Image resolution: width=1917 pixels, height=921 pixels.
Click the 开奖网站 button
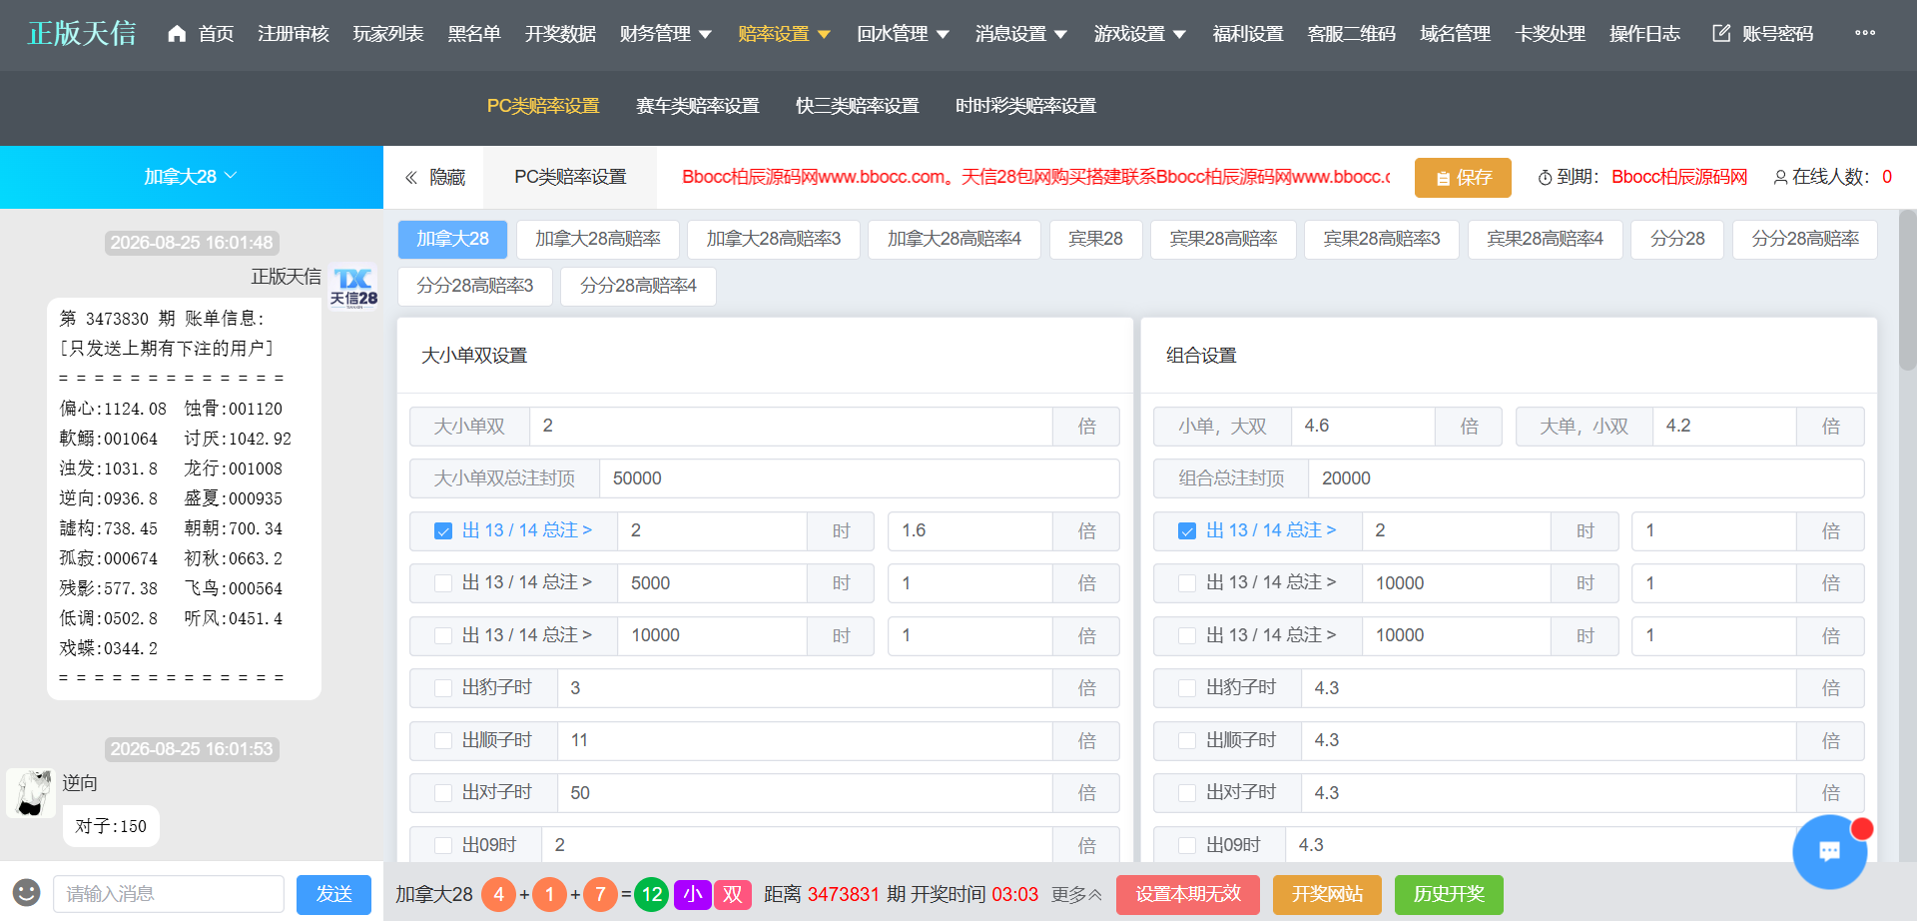click(1327, 894)
